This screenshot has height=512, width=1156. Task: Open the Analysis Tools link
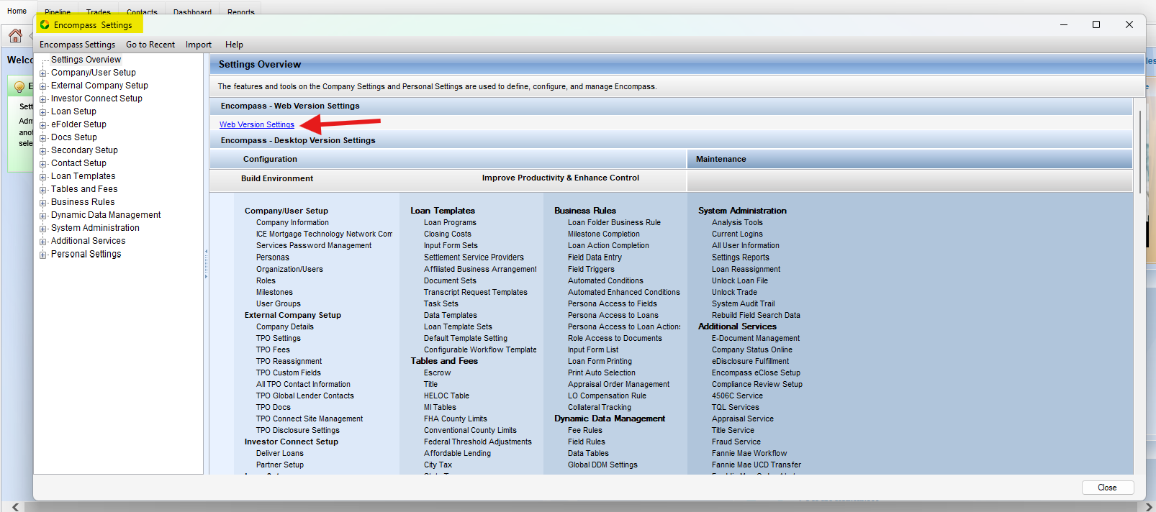pyautogui.click(x=737, y=223)
